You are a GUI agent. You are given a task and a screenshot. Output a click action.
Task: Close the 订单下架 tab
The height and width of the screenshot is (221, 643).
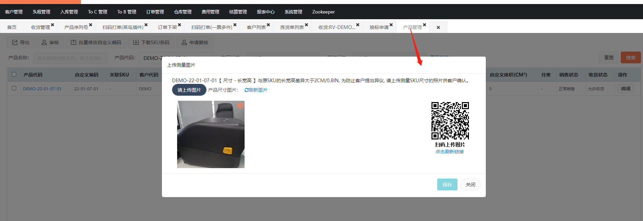(x=179, y=25)
